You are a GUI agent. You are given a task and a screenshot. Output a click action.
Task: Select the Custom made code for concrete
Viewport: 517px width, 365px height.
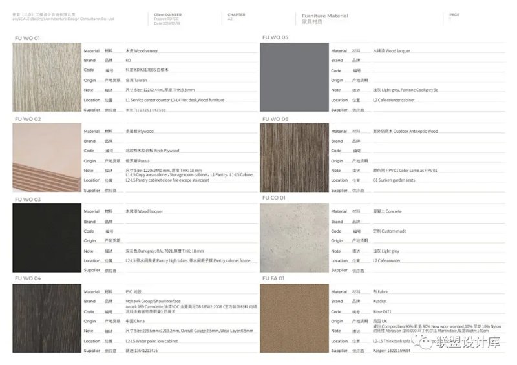[x=389, y=231]
